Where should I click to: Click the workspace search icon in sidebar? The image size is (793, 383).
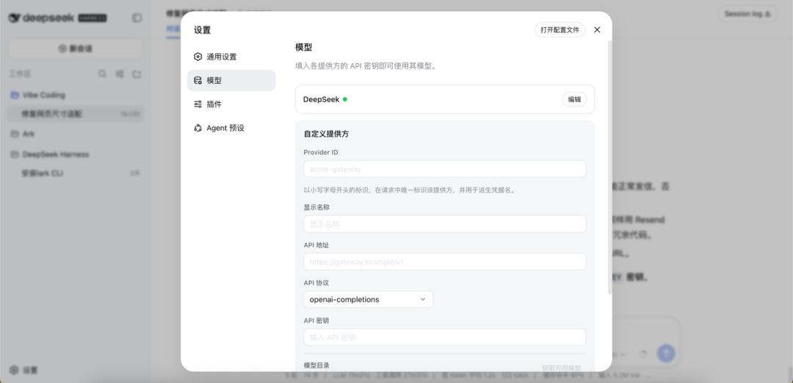click(x=102, y=74)
